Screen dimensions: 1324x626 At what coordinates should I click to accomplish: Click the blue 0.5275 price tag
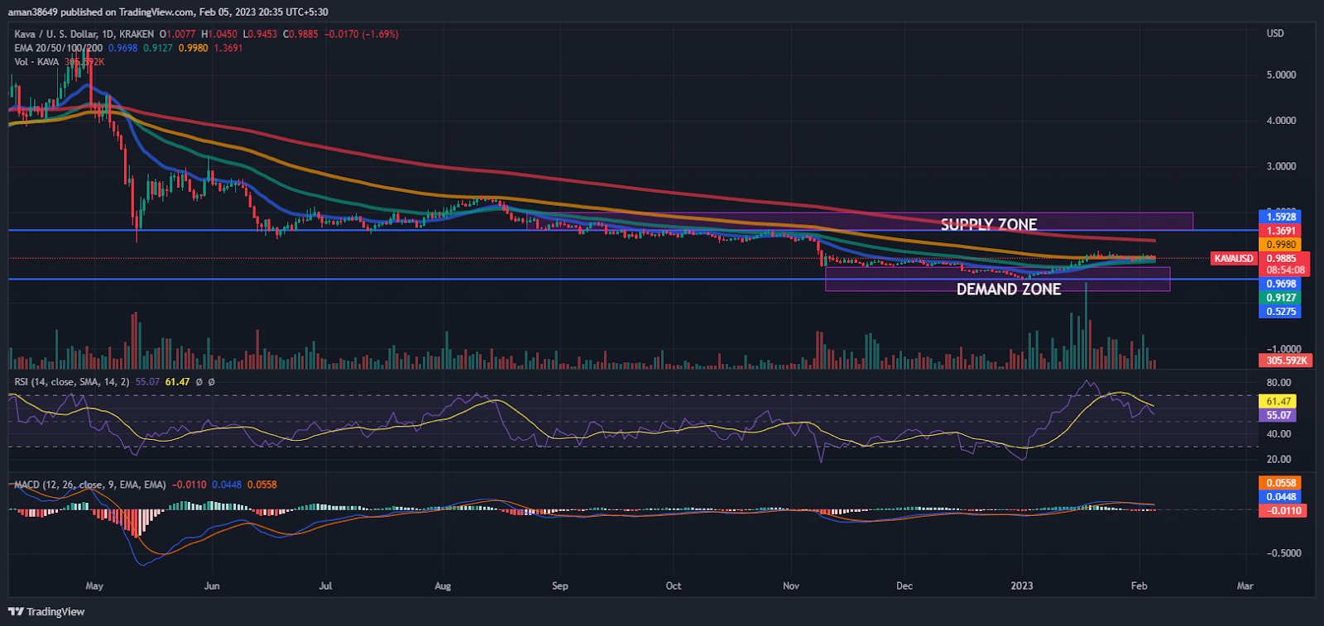tap(1281, 312)
